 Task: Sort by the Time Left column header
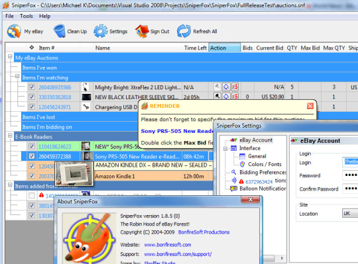pos(195,48)
